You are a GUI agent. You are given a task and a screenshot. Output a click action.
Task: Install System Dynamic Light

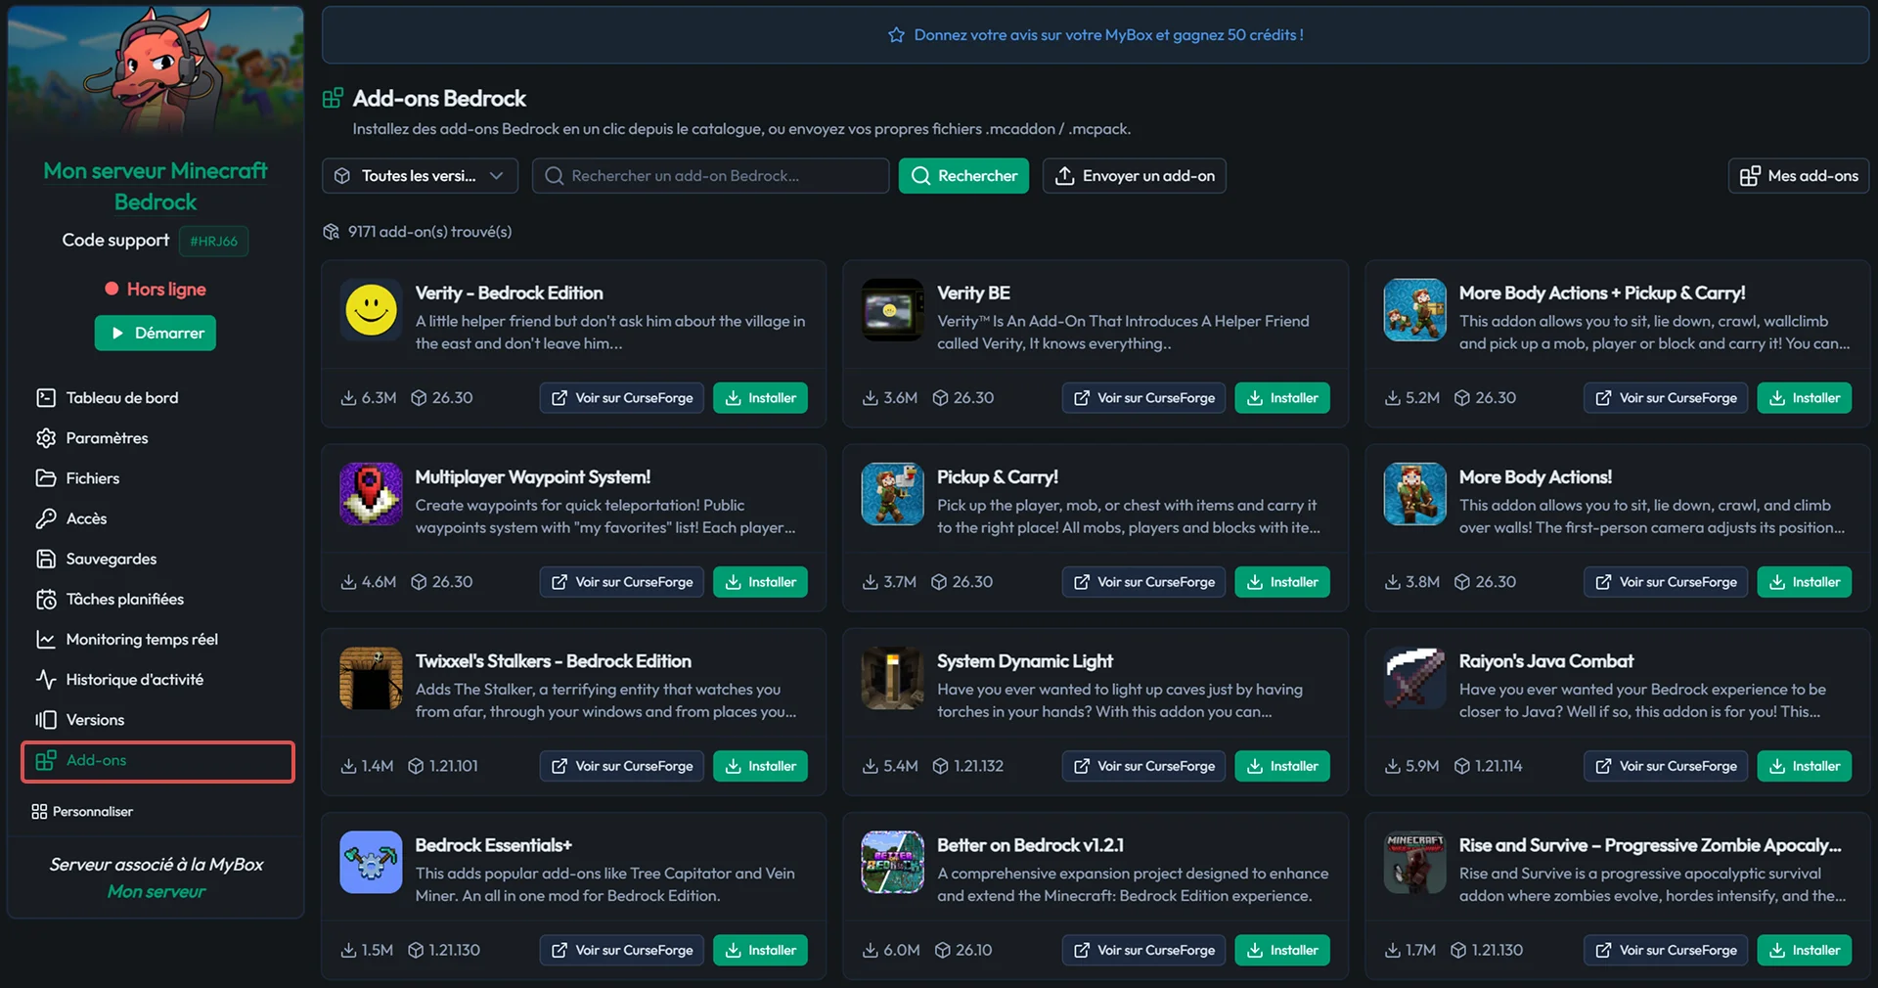pyautogui.click(x=1282, y=766)
